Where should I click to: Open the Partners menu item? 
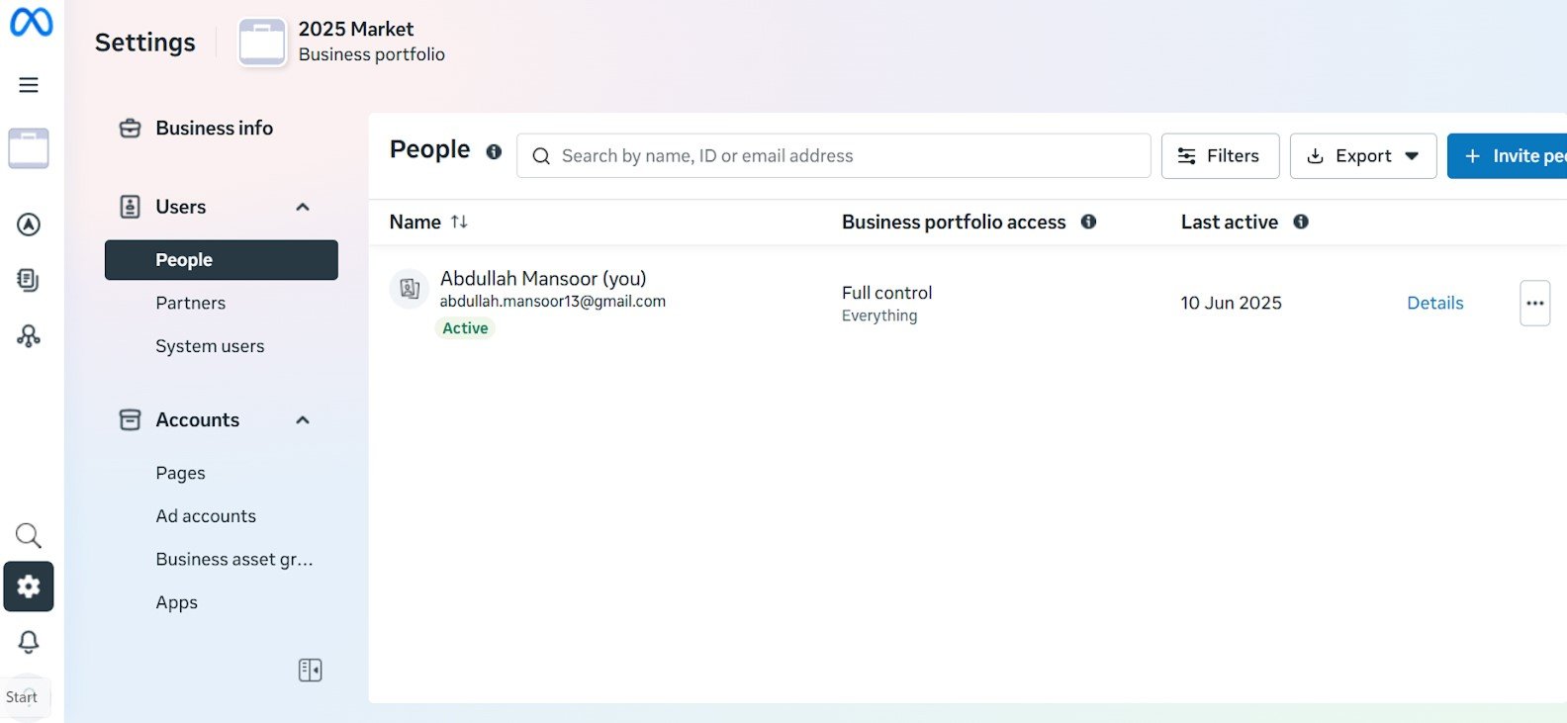(191, 303)
